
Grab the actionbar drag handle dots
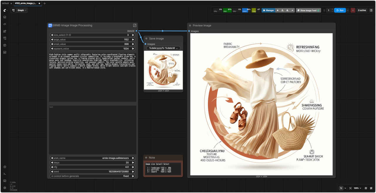tap(324, 10)
